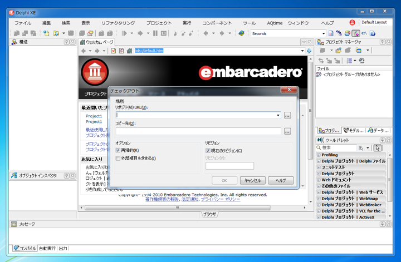
Task: Expand the Web ドキュメント category in Tool Palette
Action: 319,180
